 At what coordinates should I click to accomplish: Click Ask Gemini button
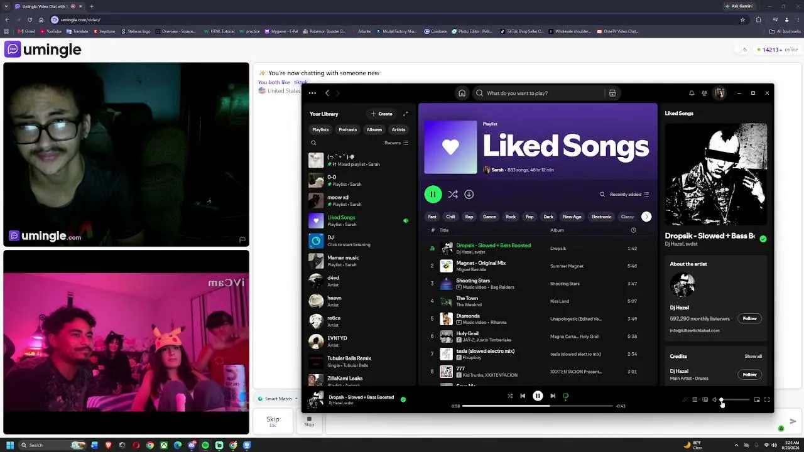coord(739,6)
